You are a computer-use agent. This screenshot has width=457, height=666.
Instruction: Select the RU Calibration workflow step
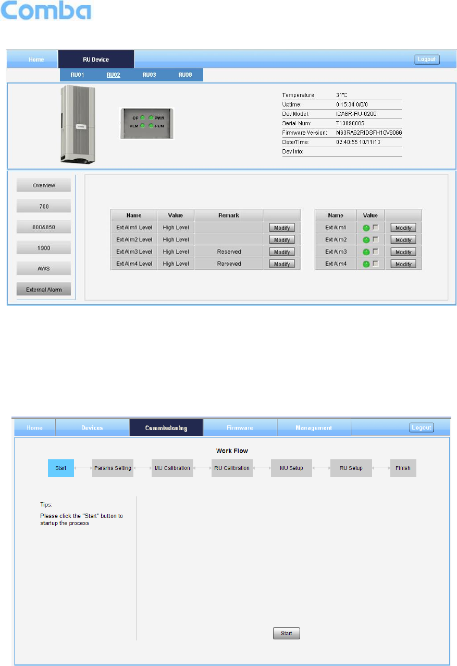tap(232, 468)
